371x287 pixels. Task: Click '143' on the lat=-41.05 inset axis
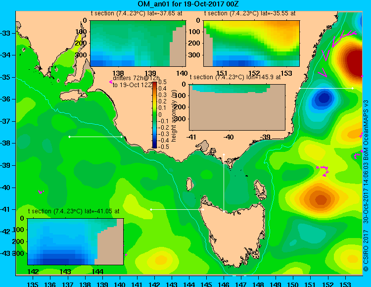pyautogui.click(x=65, y=271)
